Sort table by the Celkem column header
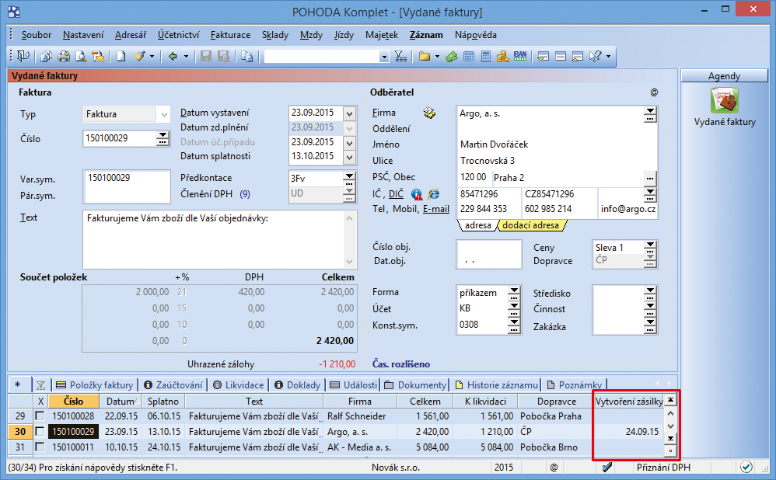This screenshot has height=480, width=776. pos(425,402)
